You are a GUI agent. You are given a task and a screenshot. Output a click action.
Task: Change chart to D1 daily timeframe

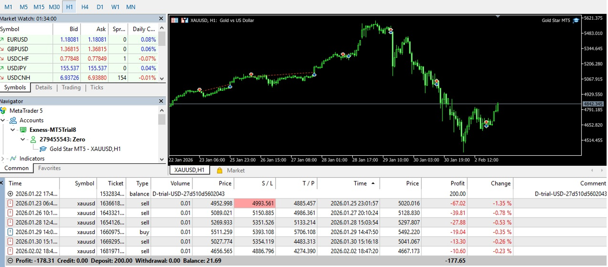coord(100,7)
